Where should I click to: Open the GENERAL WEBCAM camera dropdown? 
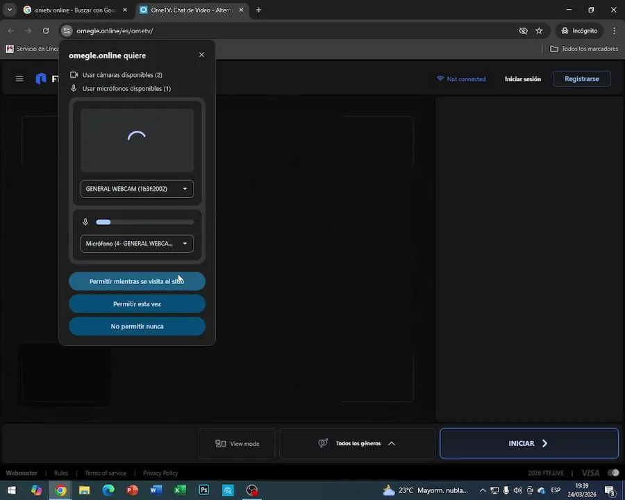pyautogui.click(x=137, y=189)
